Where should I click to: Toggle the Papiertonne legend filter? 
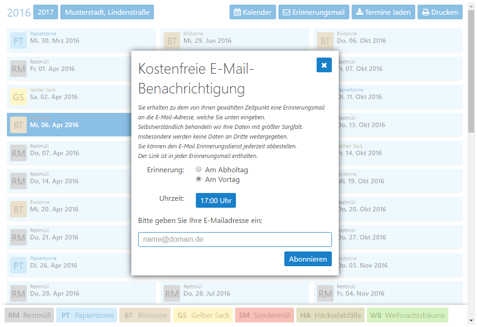point(87,315)
